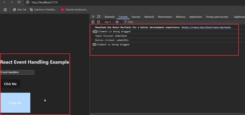
Task: Switch to the Performance tab
Action: coord(165,17)
